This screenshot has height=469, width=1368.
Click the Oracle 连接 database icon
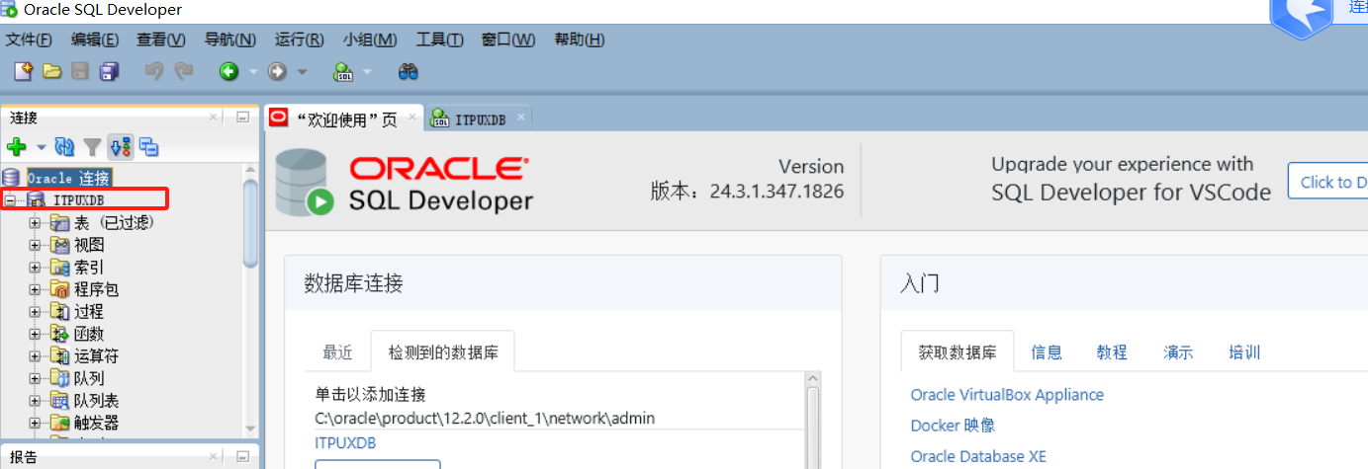coord(11,178)
